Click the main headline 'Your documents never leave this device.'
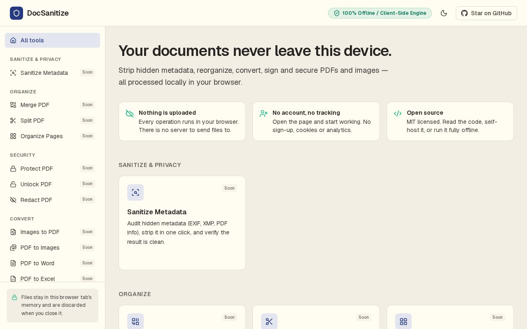 tap(255, 51)
